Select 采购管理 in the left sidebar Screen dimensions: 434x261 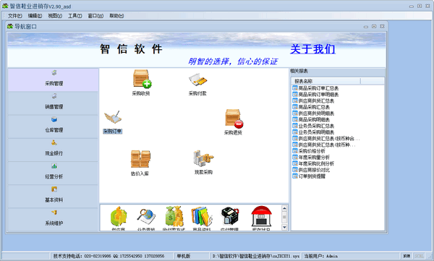(53, 80)
